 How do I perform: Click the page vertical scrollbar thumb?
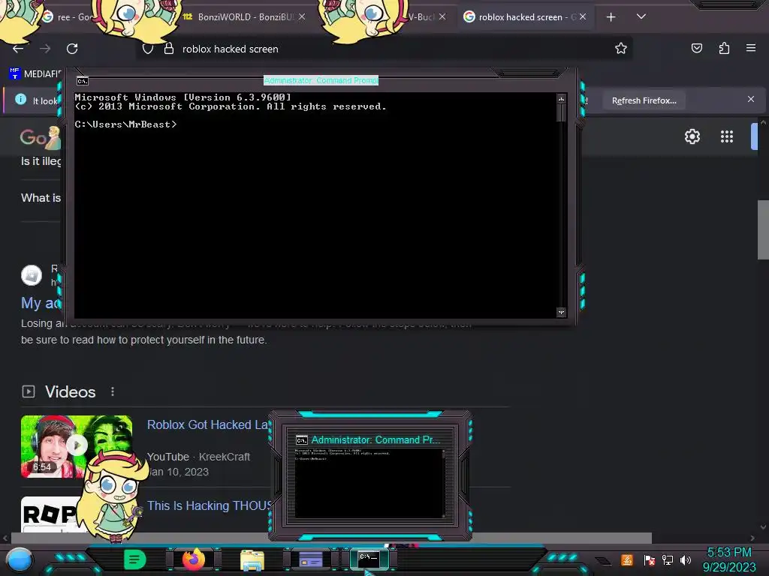[x=763, y=229]
